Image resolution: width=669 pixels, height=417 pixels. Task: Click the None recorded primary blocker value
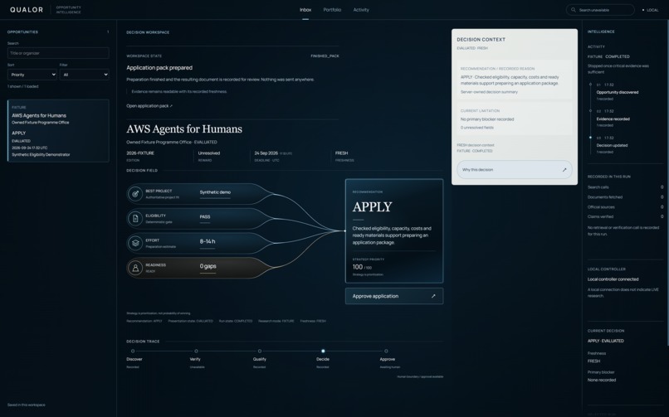[x=602, y=380]
